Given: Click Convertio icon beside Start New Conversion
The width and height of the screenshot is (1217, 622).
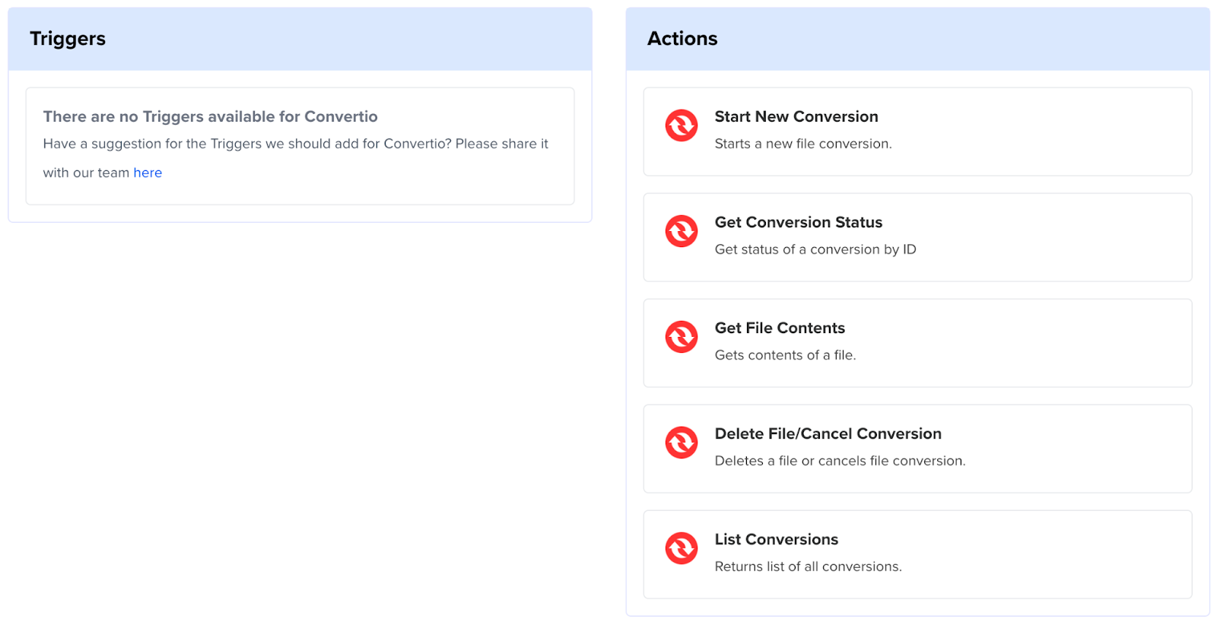Looking at the screenshot, I should [682, 125].
